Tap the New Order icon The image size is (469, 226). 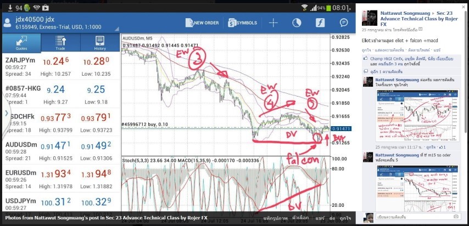coord(190,22)
